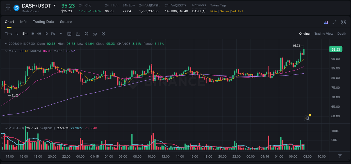The image size is (351, 164).
Task: Open the chart indicator settings icon
Action: pos(95,34)
